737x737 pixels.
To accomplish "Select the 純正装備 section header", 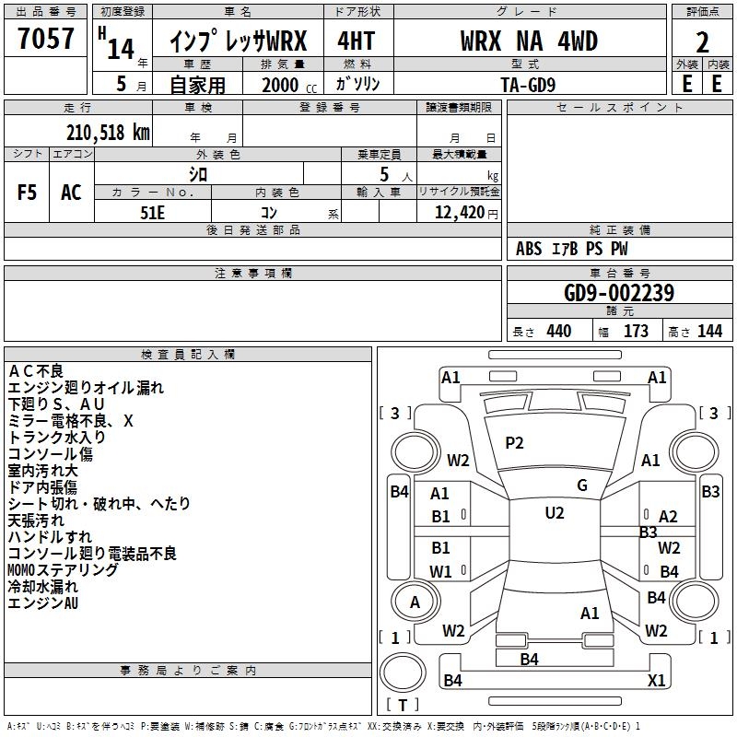I will [619, 229].
